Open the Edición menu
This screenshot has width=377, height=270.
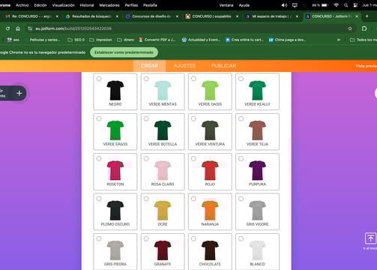coord(40,5)
